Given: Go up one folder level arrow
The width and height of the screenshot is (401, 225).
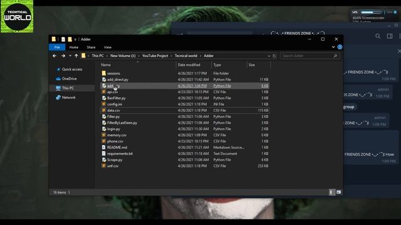Looking at the screenshot, I should pos(76,56).
